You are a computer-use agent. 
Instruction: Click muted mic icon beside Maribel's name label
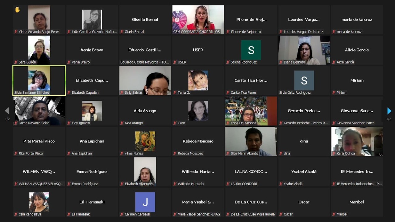(334, 214)
